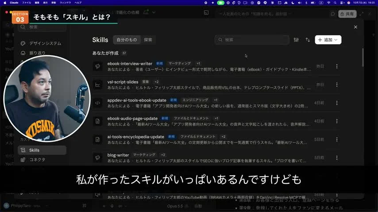Open the Claude menu in the menu bar
The width and height of the screenshot is (378, 212).
14,3
